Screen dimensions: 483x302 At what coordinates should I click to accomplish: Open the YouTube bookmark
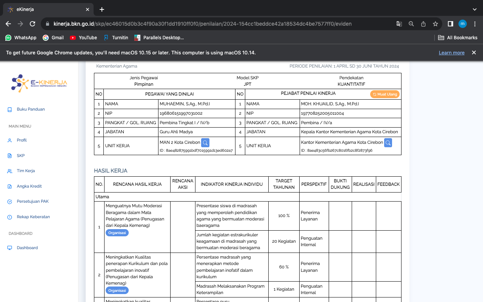(83, 38)
